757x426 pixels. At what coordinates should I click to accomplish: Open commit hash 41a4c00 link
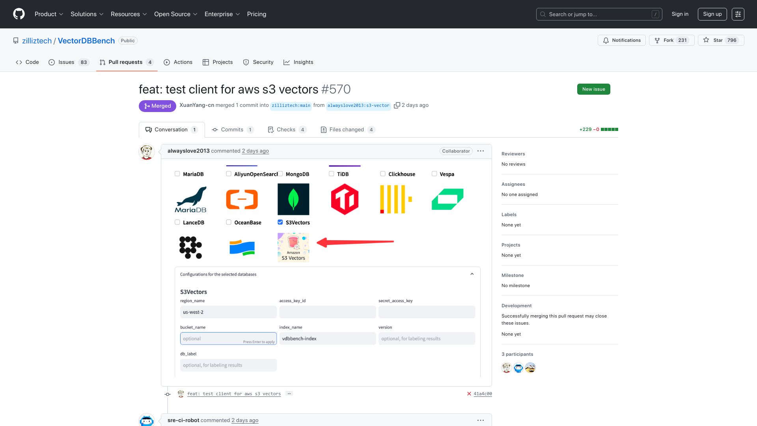pos(483,394)
